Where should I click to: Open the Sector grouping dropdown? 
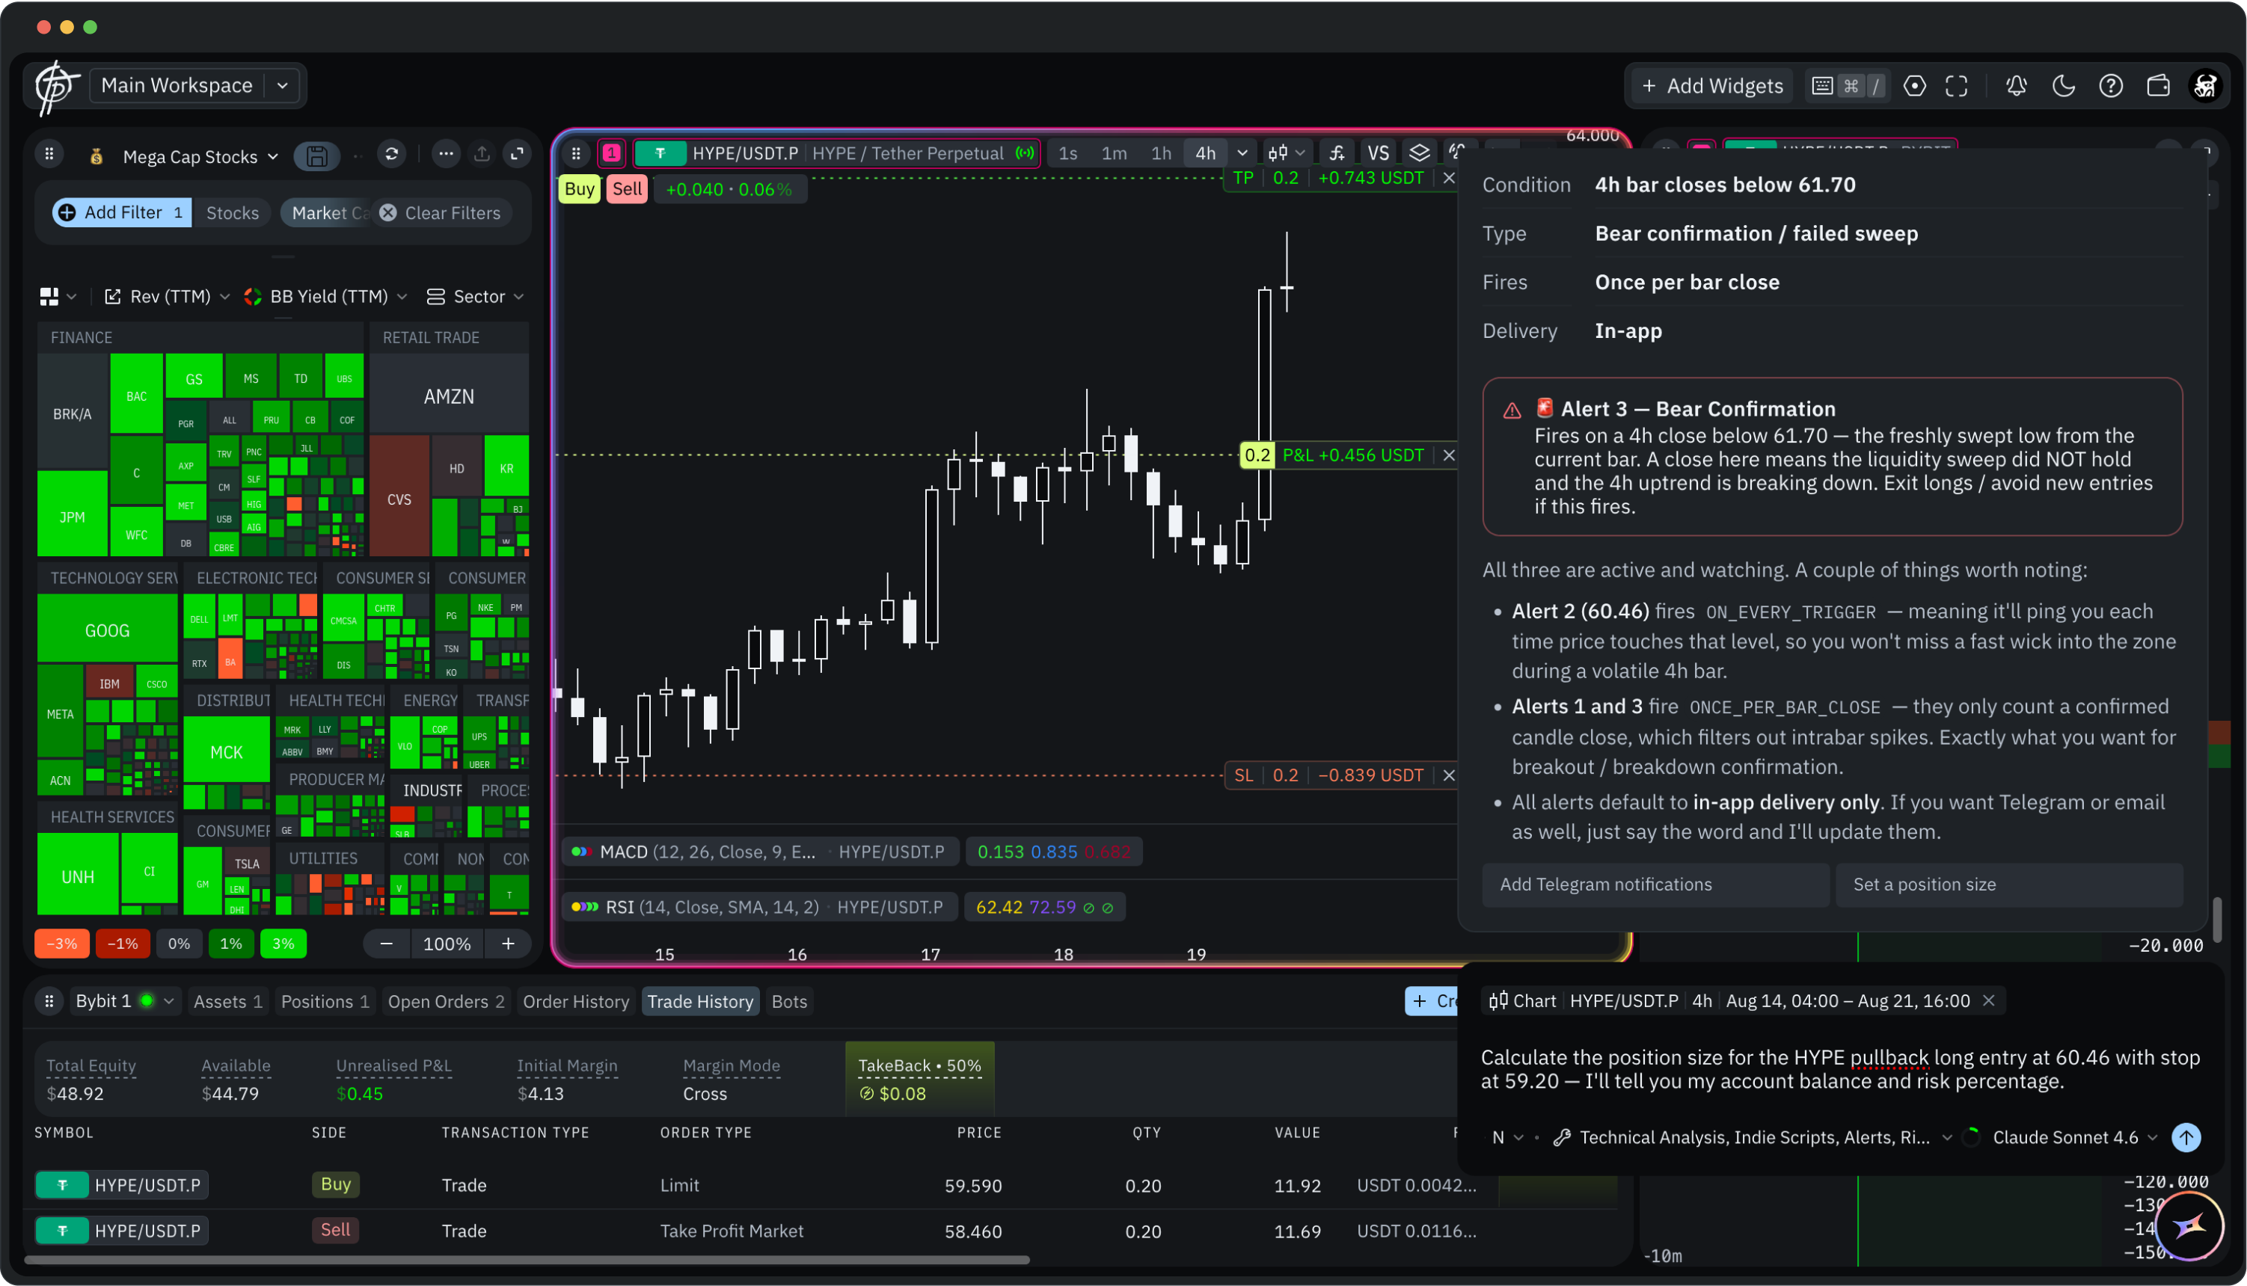click(x=476, y=297)
